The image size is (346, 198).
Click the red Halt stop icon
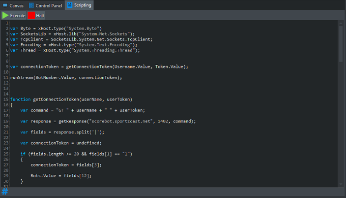click(x=31, y=15)
